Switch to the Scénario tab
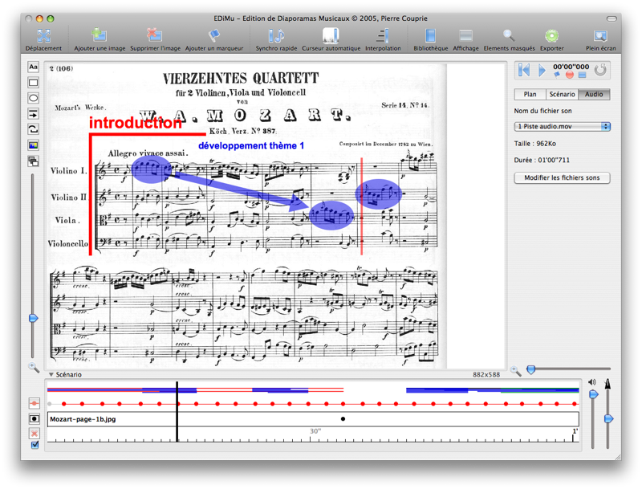This screenshot has width=642, height=489. click(x=562, y=94)
